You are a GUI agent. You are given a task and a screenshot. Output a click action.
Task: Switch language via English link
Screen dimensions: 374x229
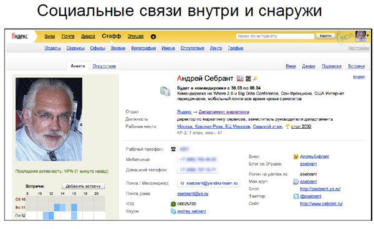tap(359, 77)
